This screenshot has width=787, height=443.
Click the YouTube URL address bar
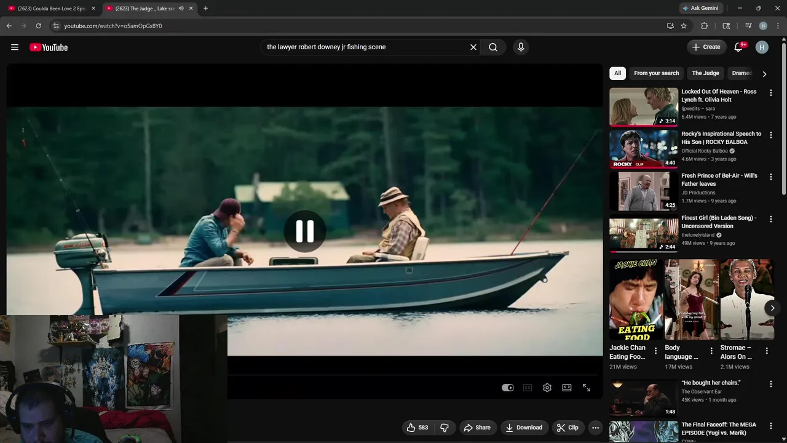(113, 26)
